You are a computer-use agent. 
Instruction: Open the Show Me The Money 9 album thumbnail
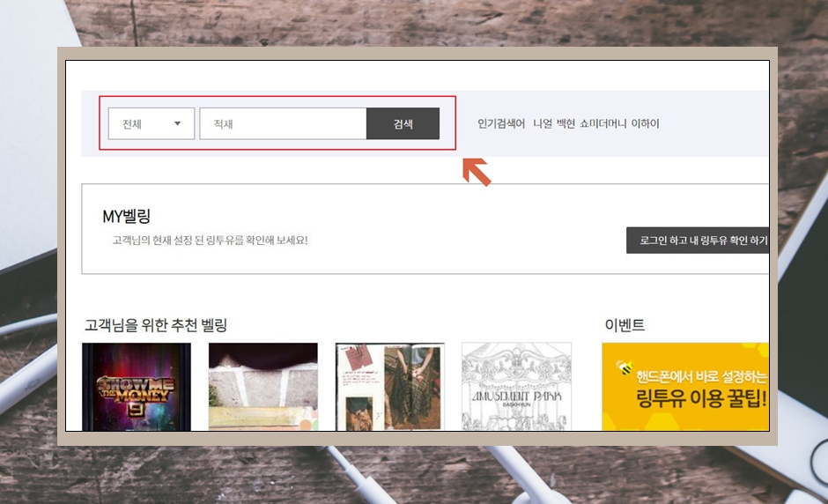137,387
